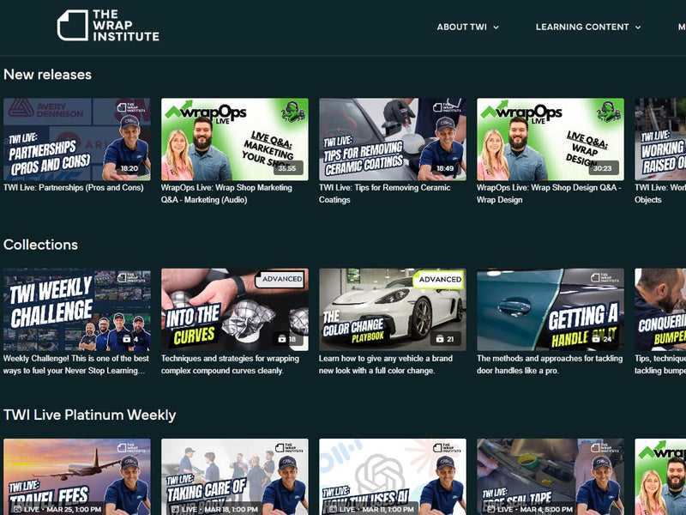Viewport: 686px width, 515px height.
Task: Open Partnerships (Pros and Cons) video thumbnail
Action: point(77,139)
